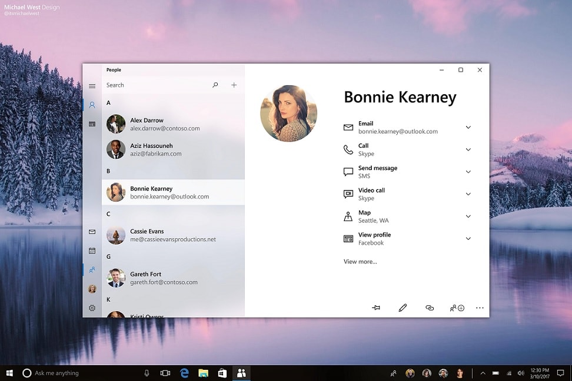Open Calendar icon in the sidebar
This screenshot has height=381, width=572.
(92, 250)
